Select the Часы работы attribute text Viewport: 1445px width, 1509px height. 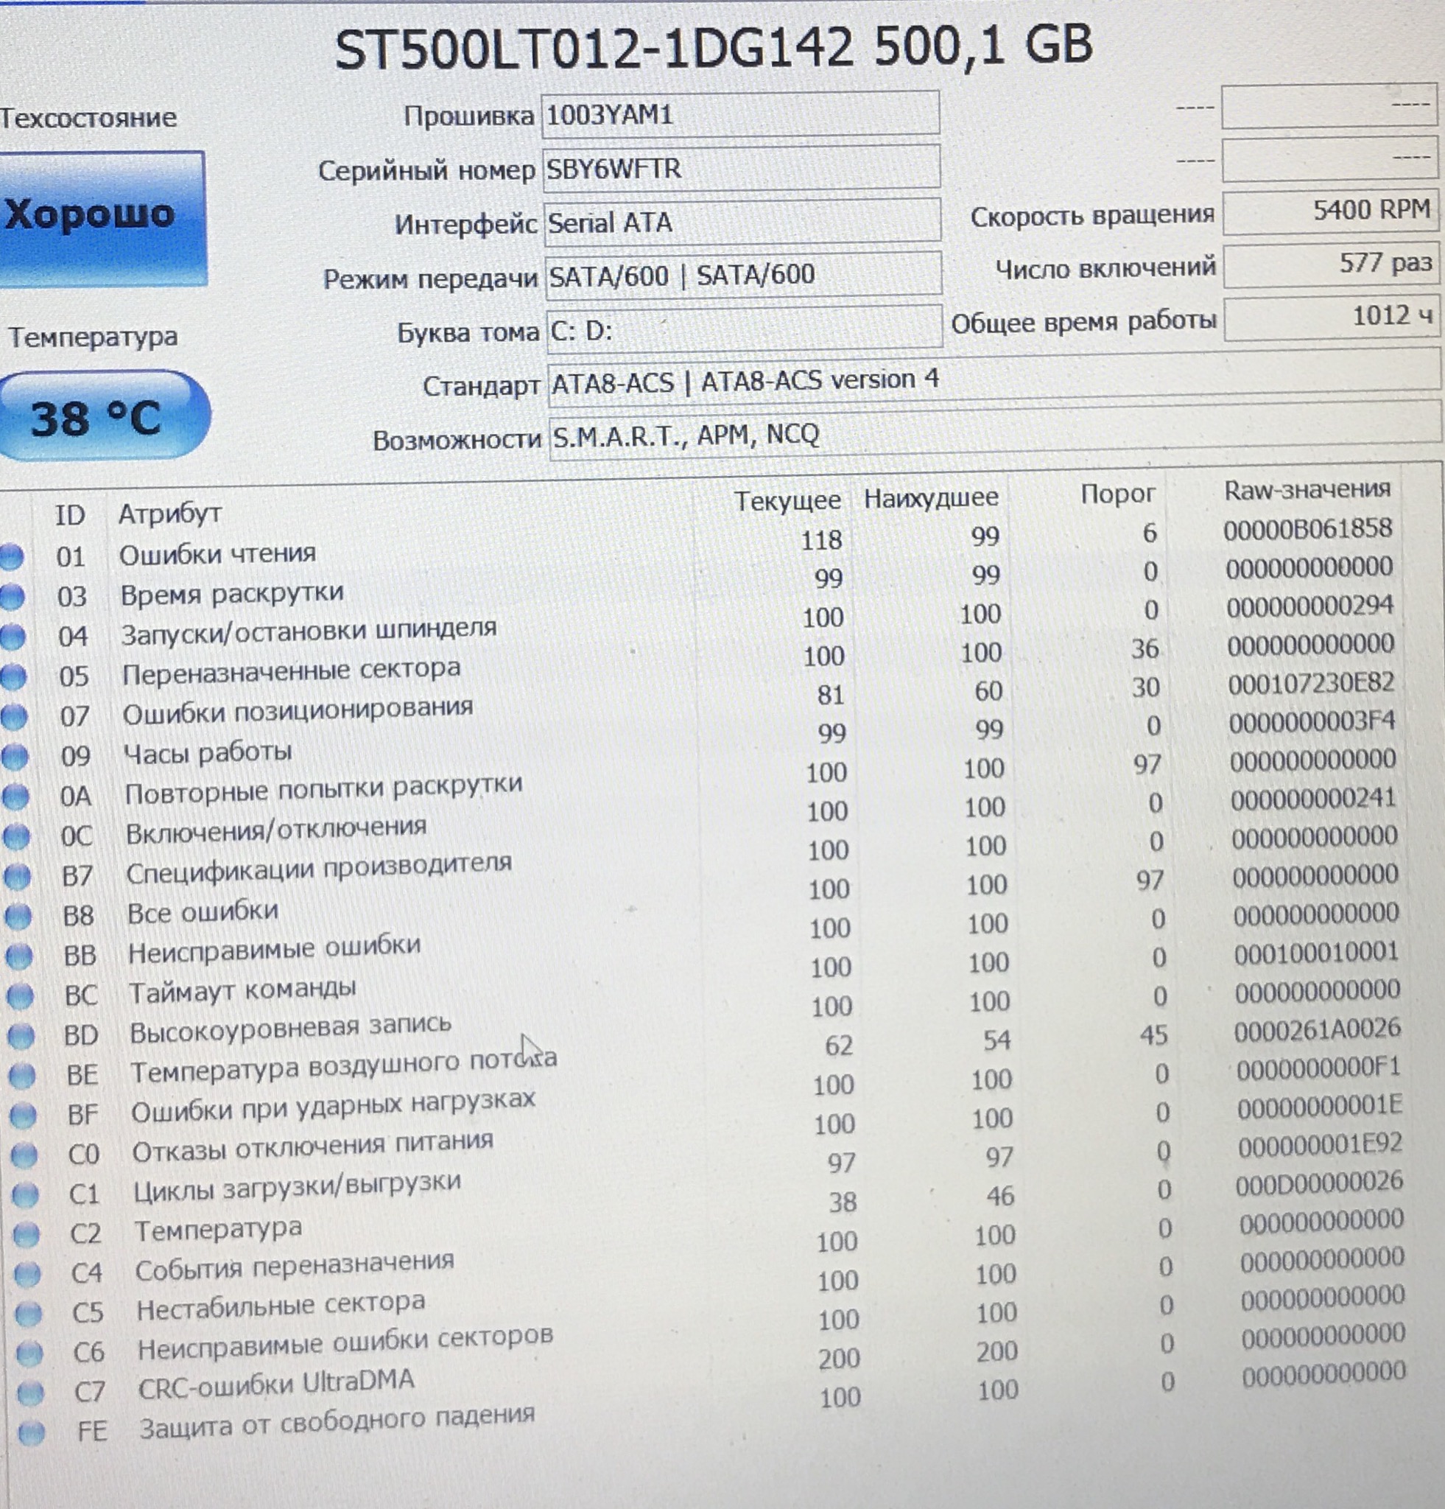point(208,752)
